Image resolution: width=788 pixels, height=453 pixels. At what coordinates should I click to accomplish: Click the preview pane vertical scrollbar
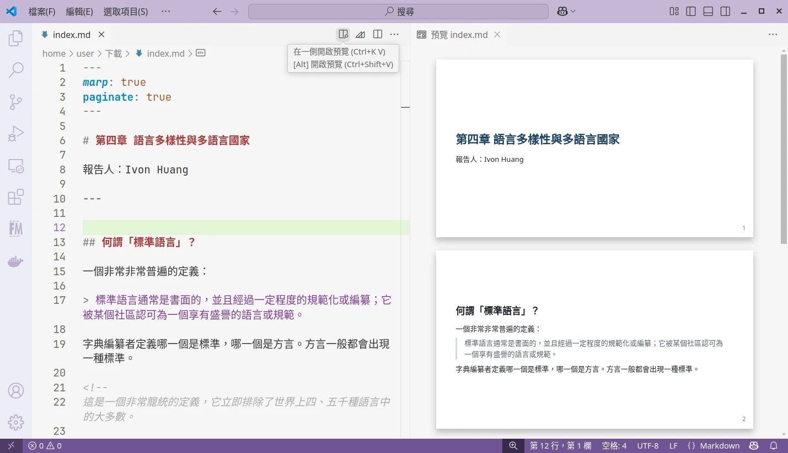[784, 149]
